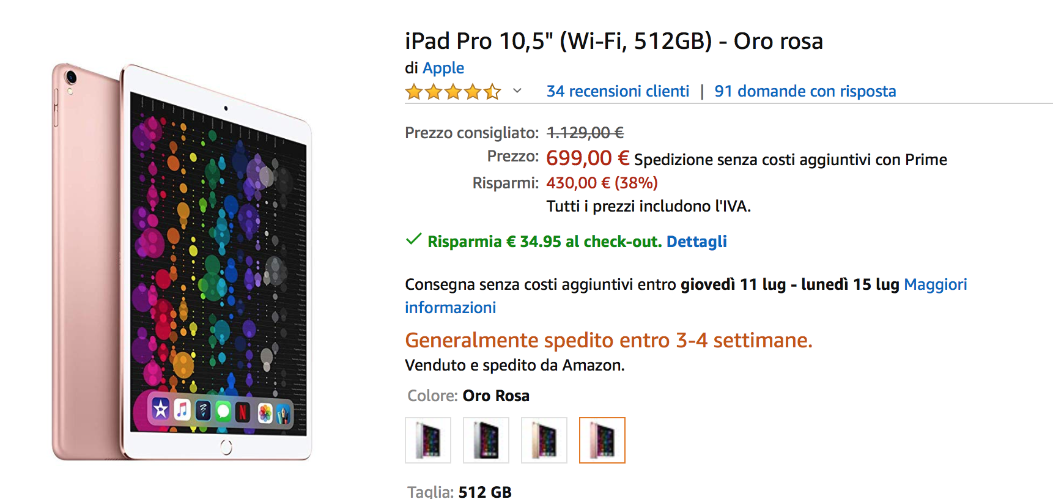Click the Netflix icon on the iPad dock
The height and width of the screenshot is (499, 1064).
click(243, 412)
